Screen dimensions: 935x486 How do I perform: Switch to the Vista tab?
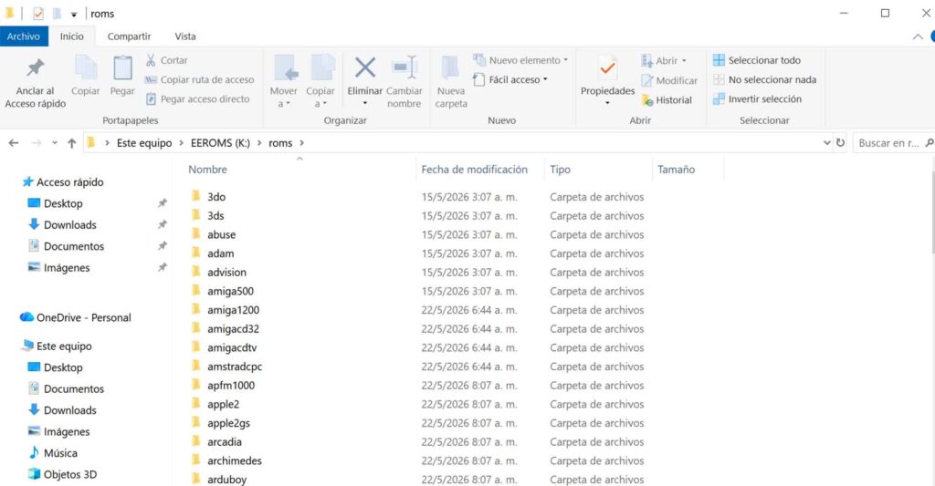click(x=184, y=36)
